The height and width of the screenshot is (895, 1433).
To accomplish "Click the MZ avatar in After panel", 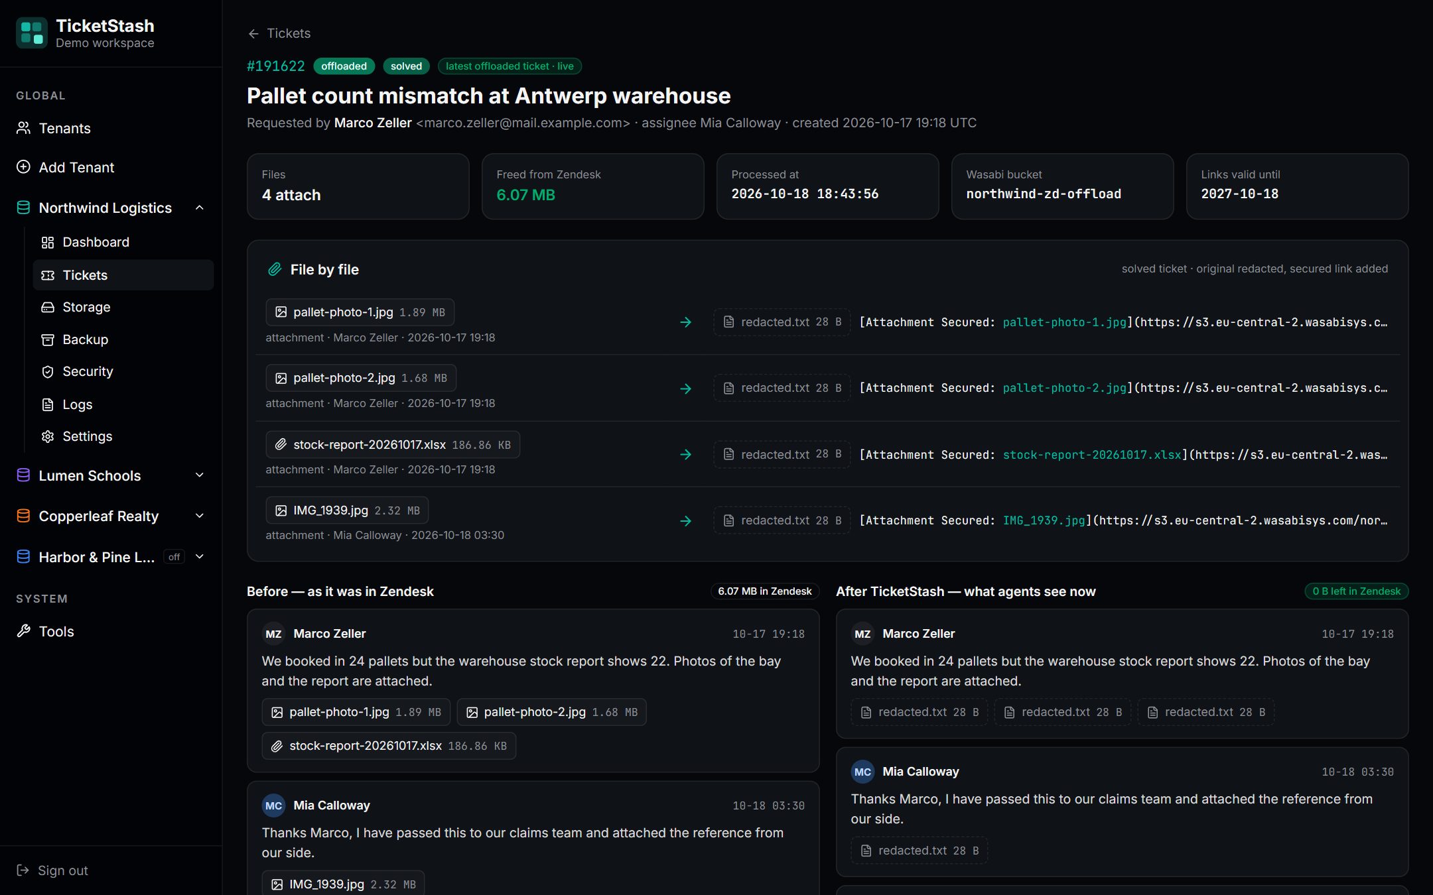I will coord(862,634).
